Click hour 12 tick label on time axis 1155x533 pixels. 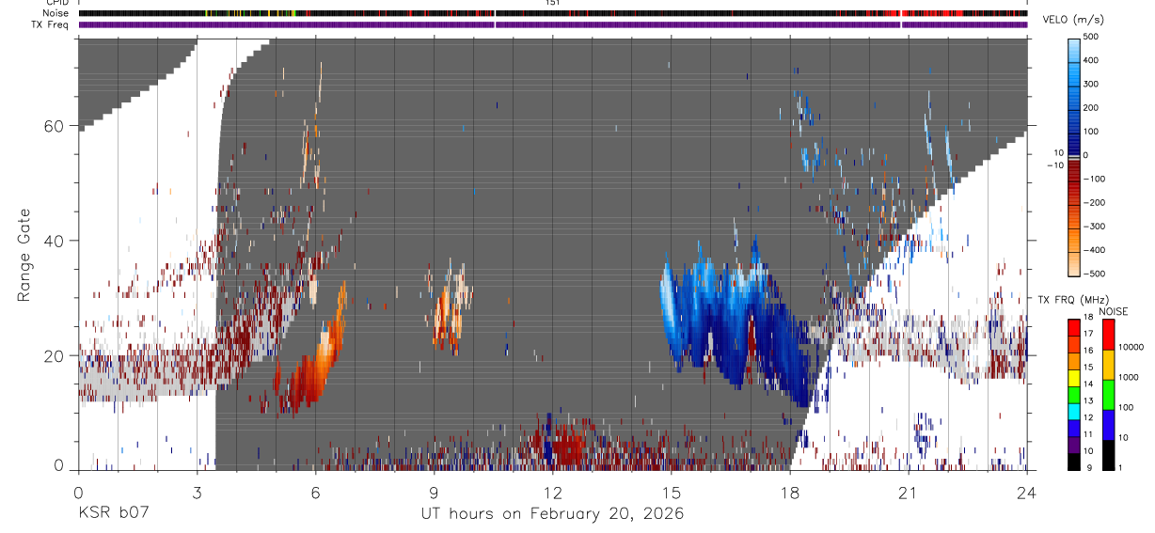coord(552,492)
